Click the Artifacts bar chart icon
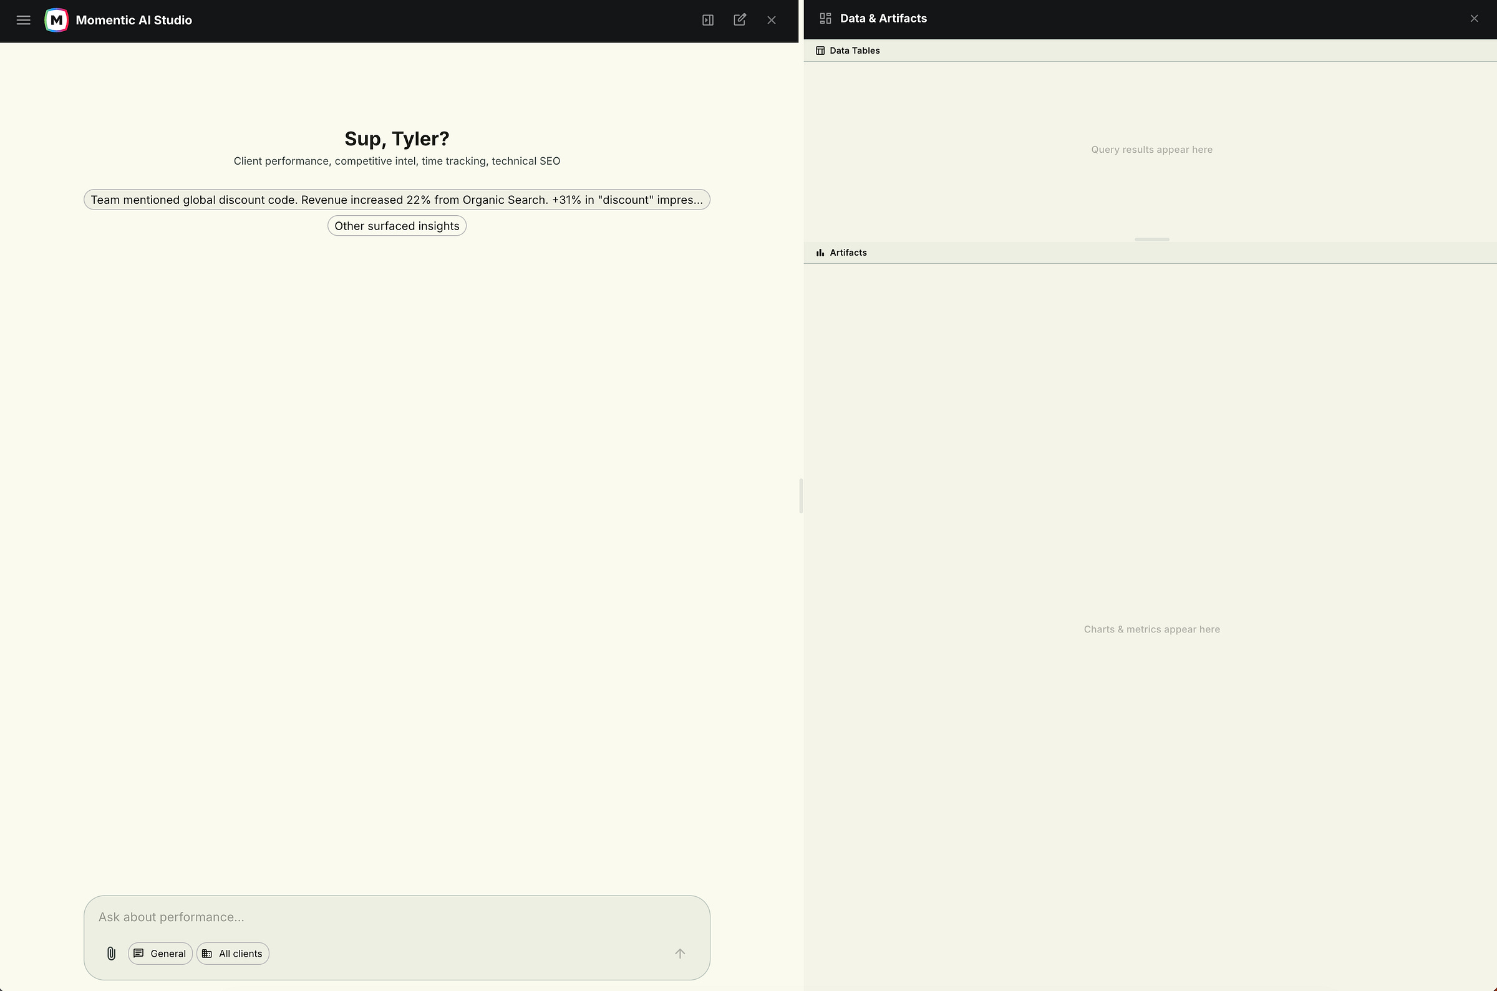Viewport: 1497px width, 991px height. 820,253
